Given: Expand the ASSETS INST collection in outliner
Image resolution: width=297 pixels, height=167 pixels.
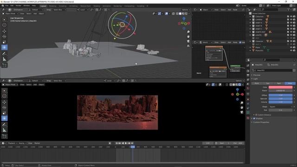Looking at the screenshot, I should pyautogui.click(x=251, y=32).
